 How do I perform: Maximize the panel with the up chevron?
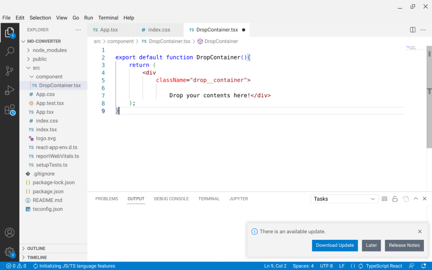[x=415, y=199]
